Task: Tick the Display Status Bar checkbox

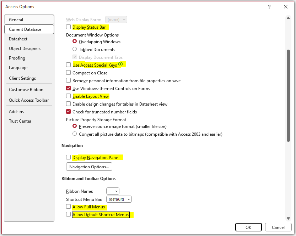Action: (x=68, y=27)
